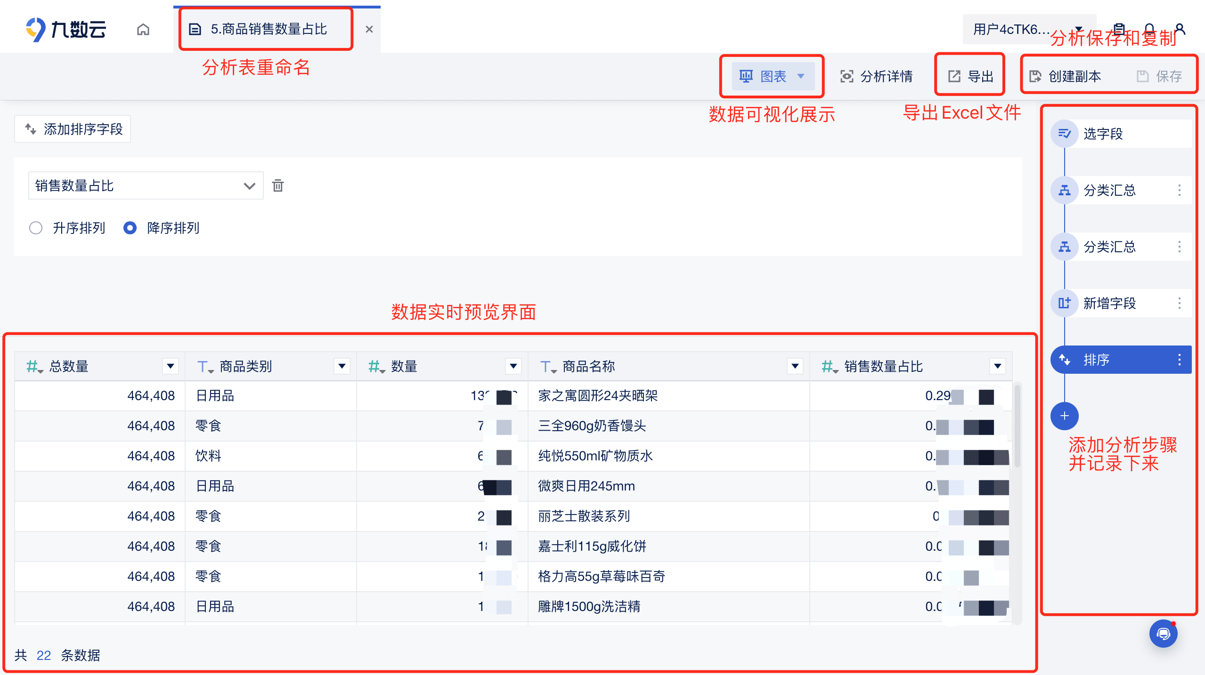This screenshot has height=675, width=1205.
Task: Delete the sort field with trash icon
Action: pyautogui.click(x=278, y=185)
